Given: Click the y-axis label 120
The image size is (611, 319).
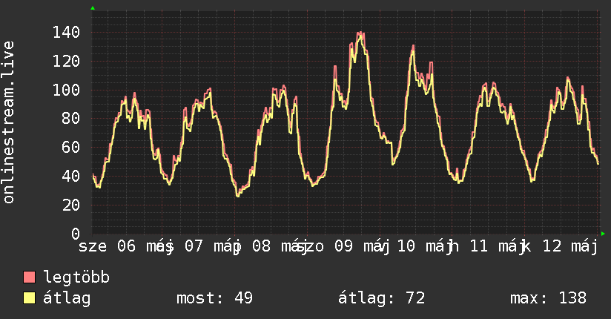Looking at the screenshot, I should (x=66, y=62).
